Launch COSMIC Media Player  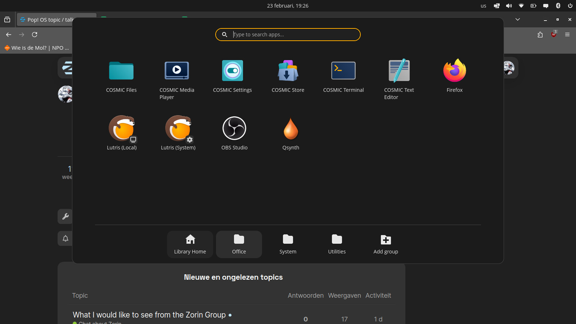click(x=177, y=80)
